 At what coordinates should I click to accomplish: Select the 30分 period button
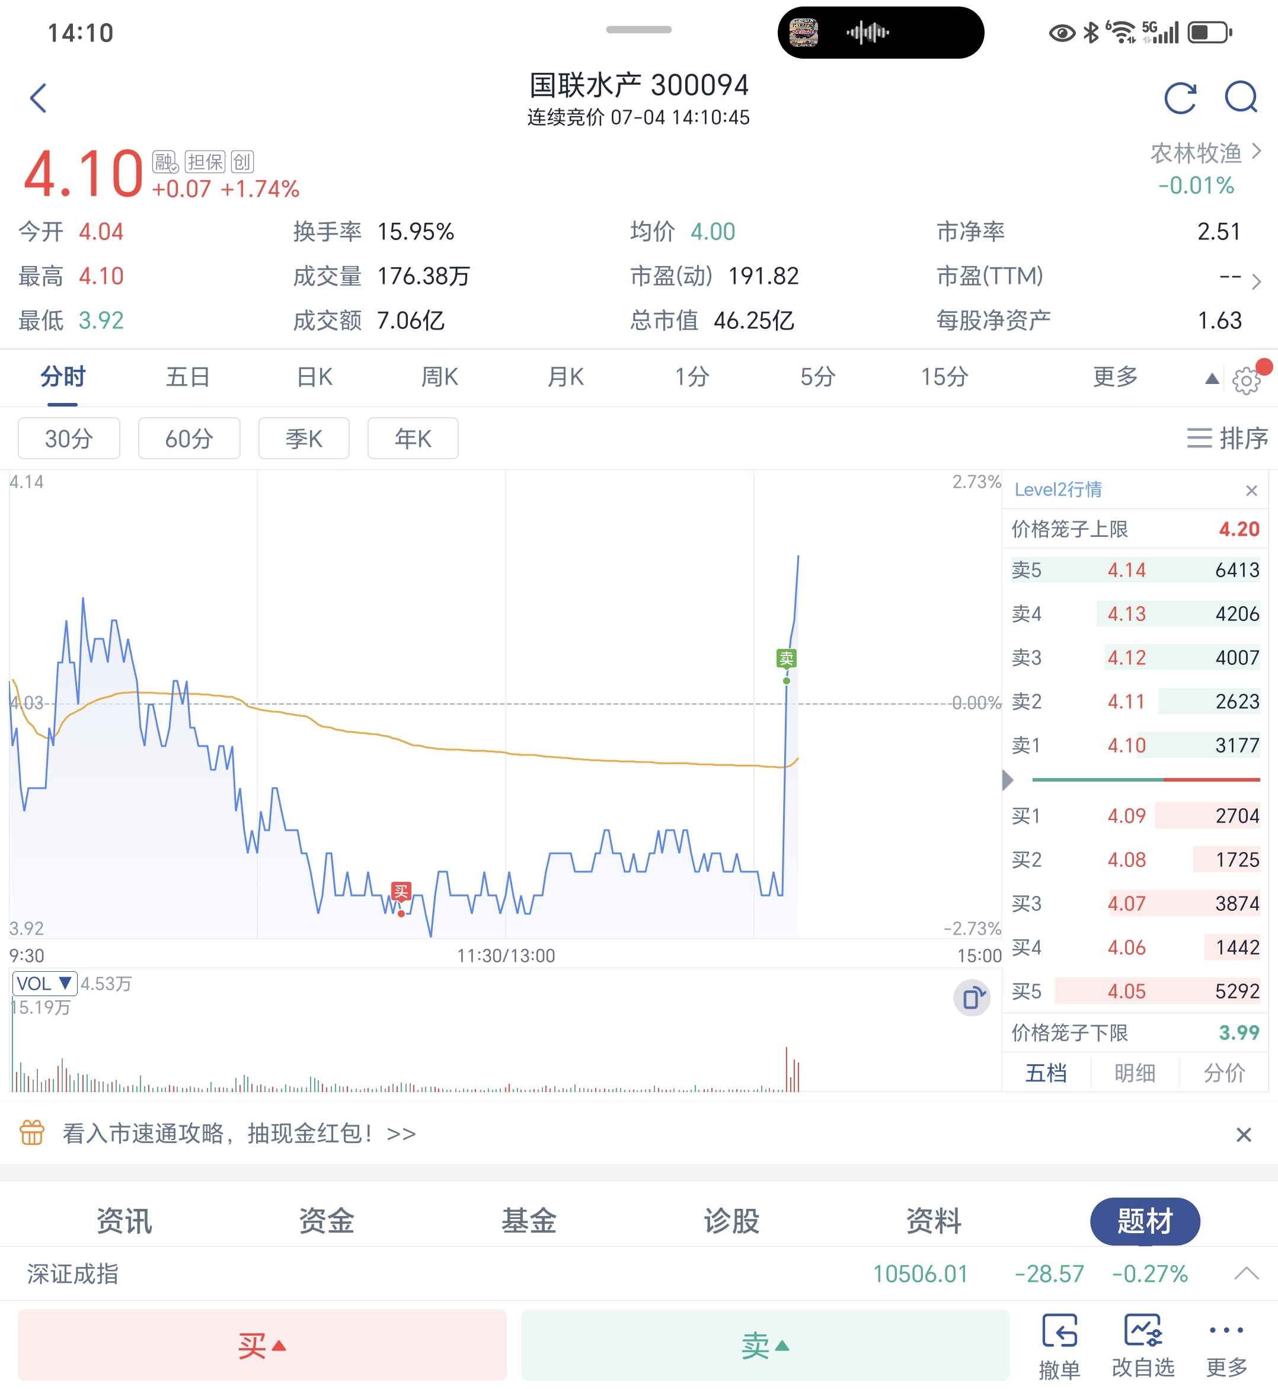pyautogui.click(x=69, y=438)
